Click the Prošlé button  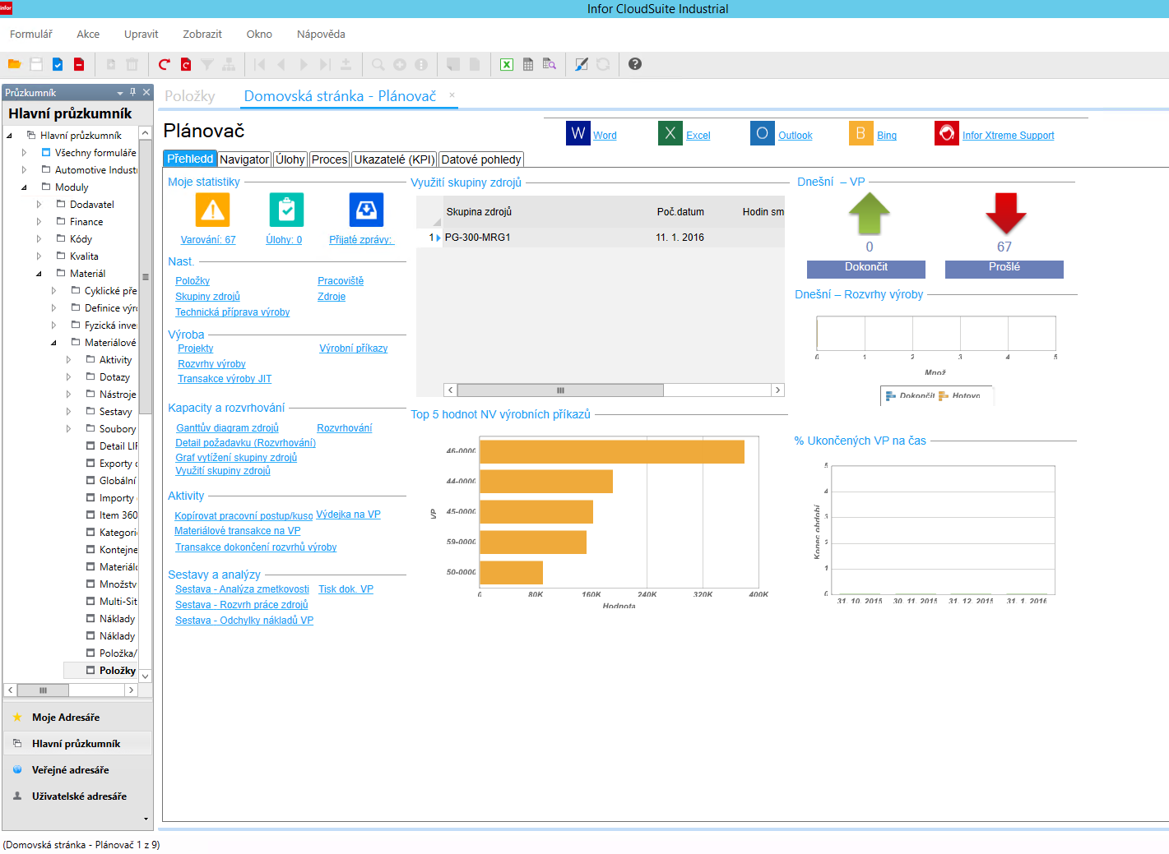coord(1004,269)
